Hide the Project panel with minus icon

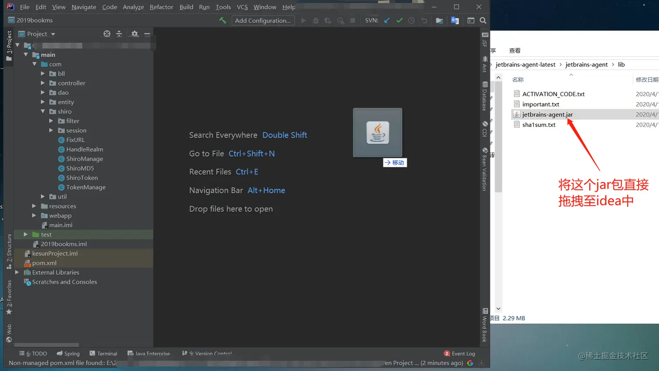click(x=147, y=34)
